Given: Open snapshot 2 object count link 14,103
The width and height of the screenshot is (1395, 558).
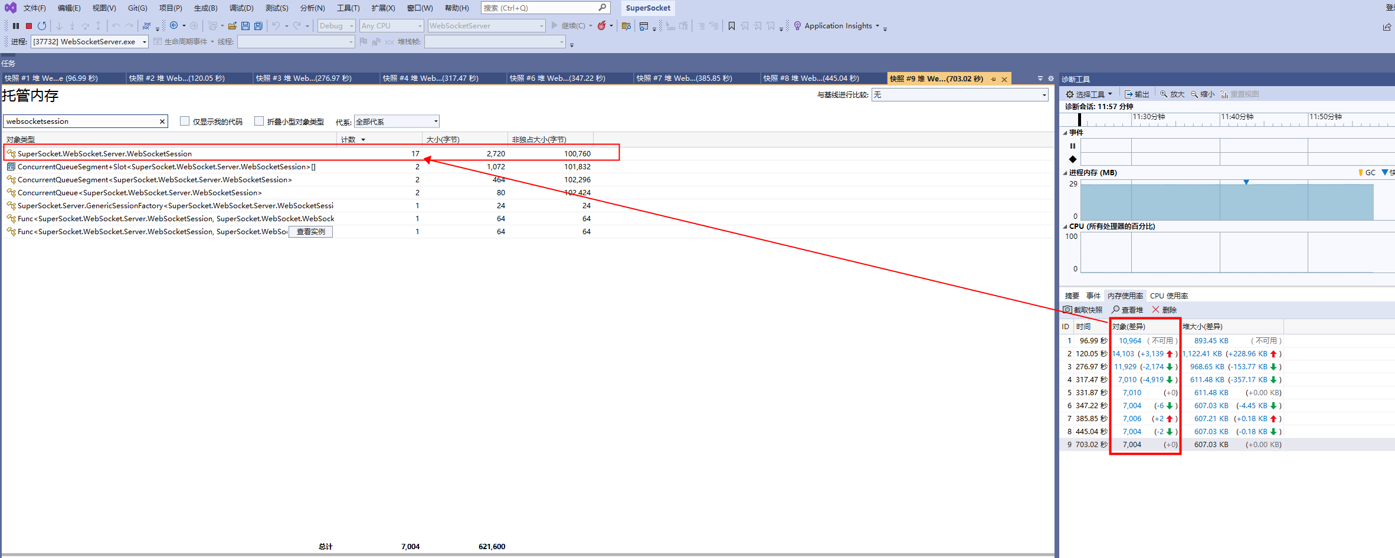Looking at the screenshot, I should [x=1123, y=354].
